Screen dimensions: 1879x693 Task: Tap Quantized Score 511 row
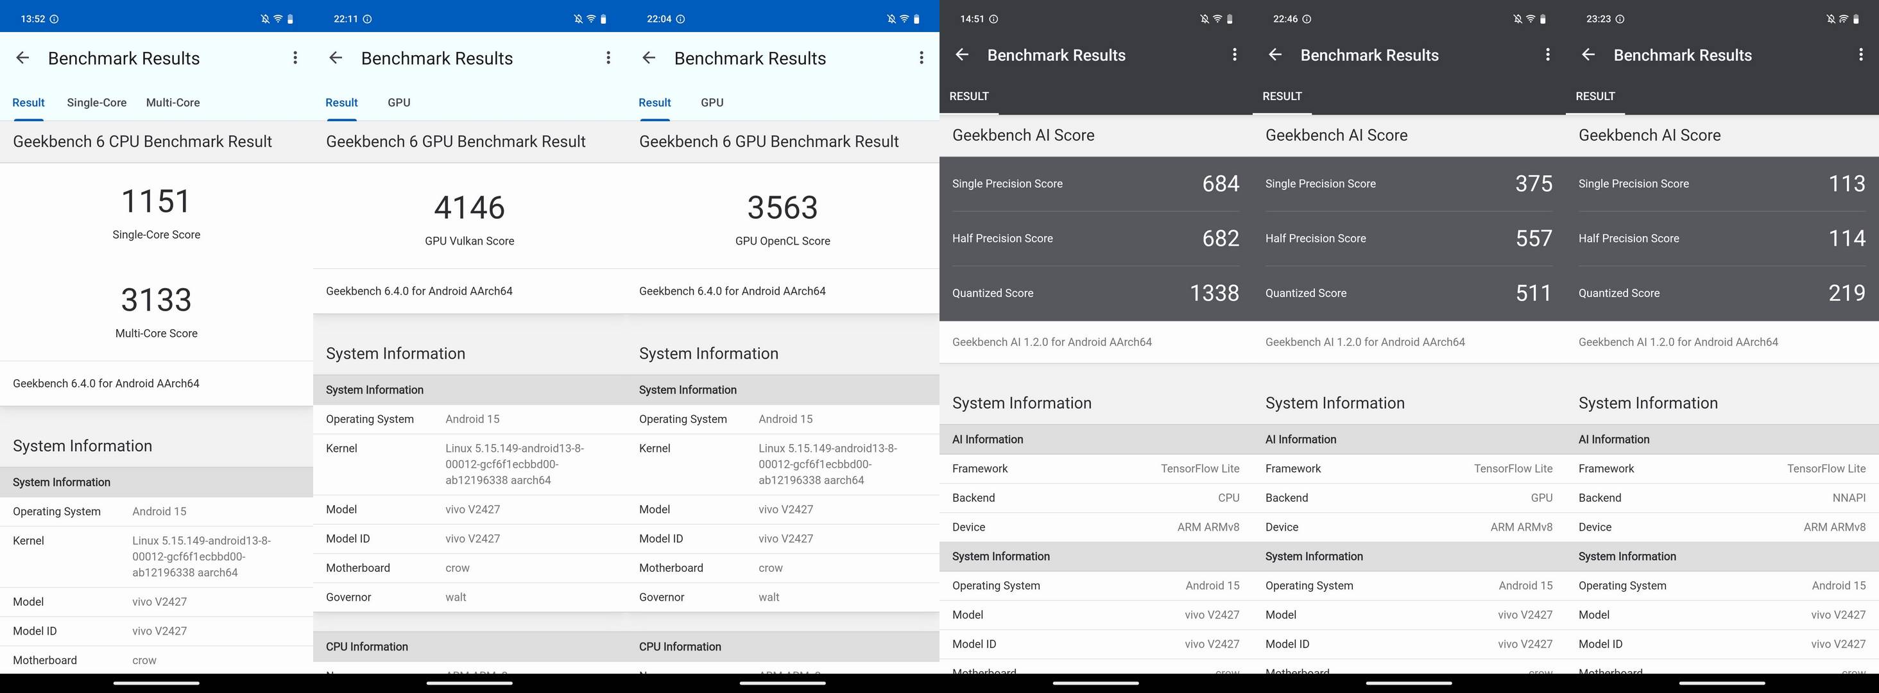pos(1409,293)
